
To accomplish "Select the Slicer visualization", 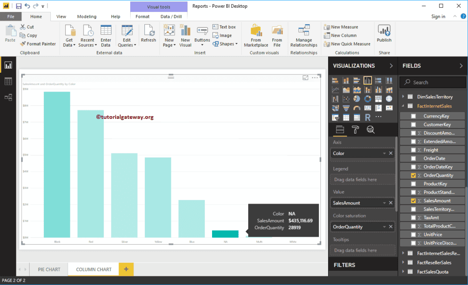I will (335, 118).
